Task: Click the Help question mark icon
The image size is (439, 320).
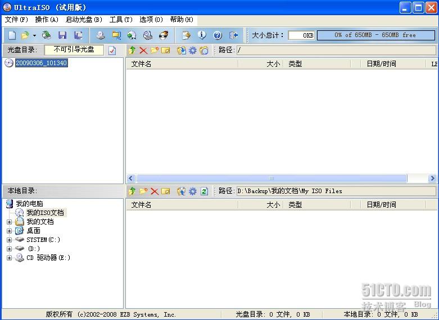Action: (x=218, y=35)
